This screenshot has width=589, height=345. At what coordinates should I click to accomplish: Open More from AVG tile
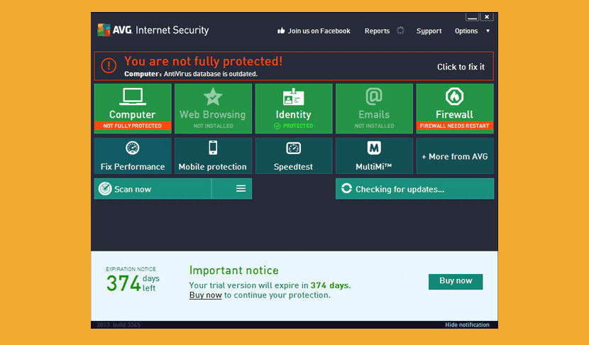coord(455,156)
